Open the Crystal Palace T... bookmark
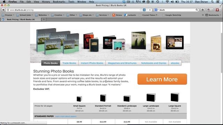The image size is (223, 125). tap(149, 15)
